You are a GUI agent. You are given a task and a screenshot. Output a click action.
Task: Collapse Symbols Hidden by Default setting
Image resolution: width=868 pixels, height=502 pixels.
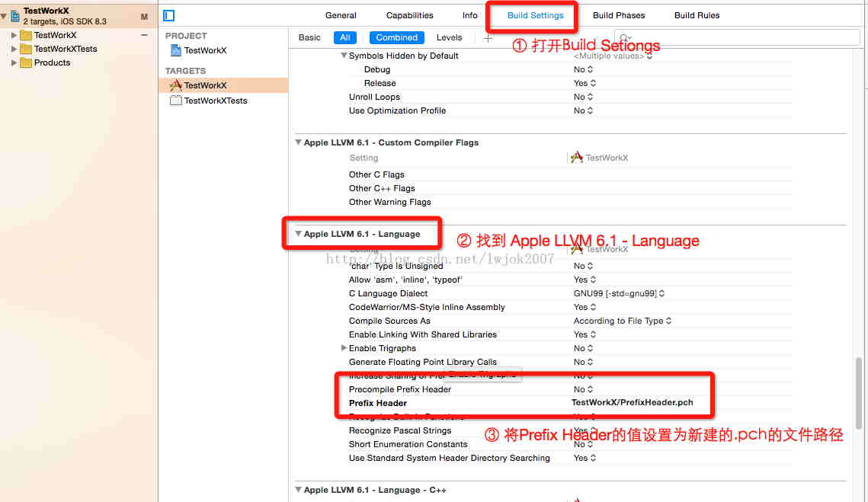click(344, 56)
